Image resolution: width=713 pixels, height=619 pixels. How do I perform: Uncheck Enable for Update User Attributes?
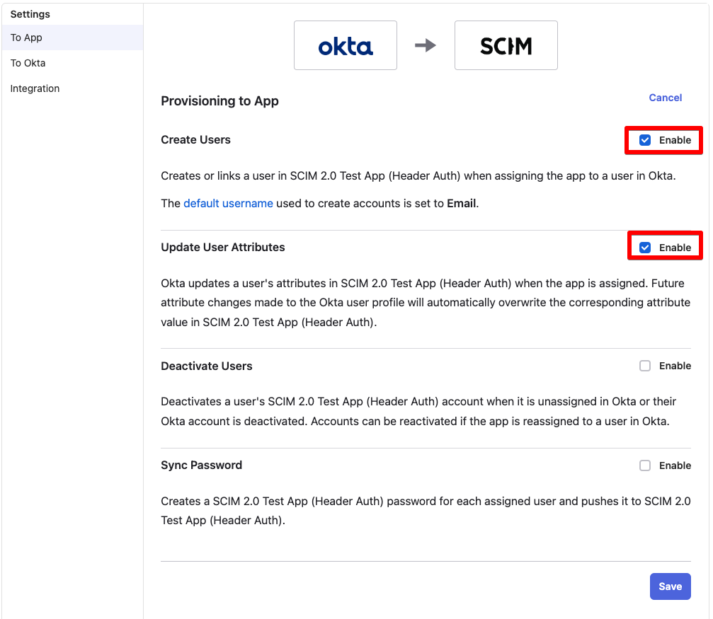point(645,248)
